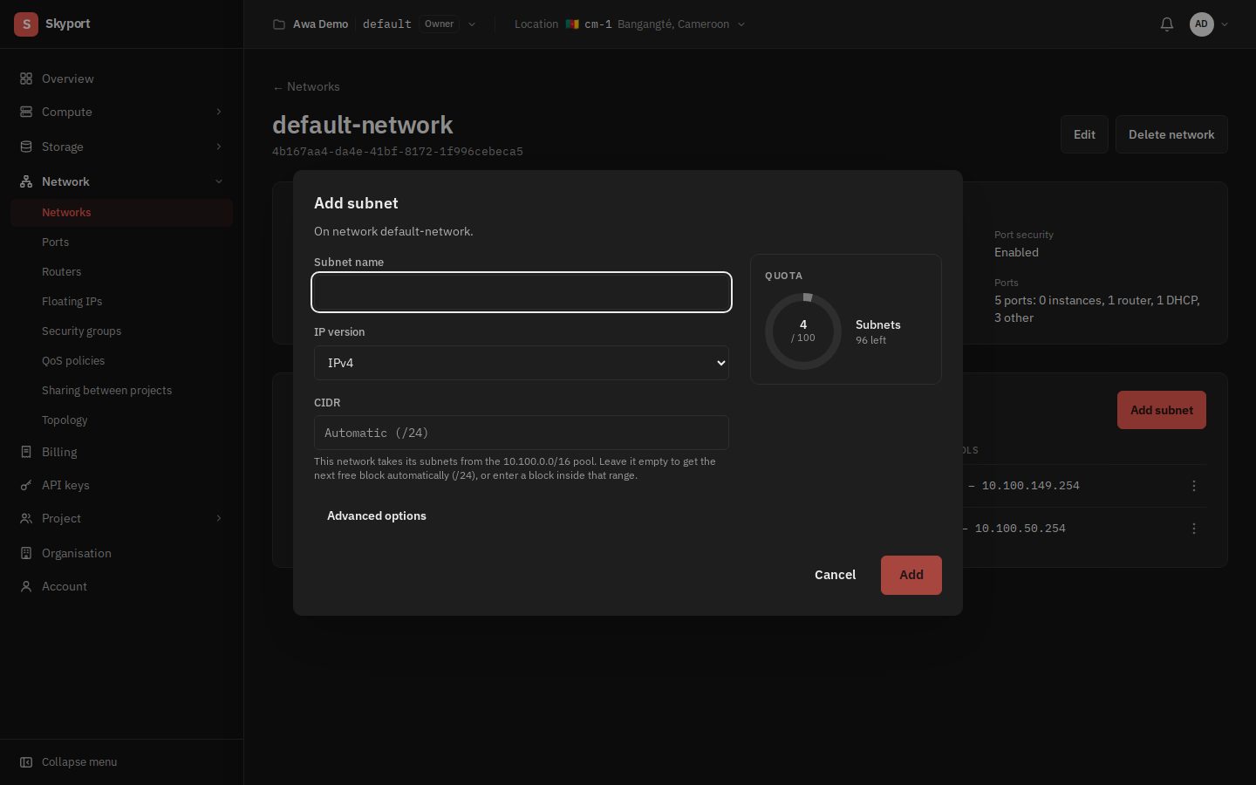Click the Add button in the dialog
Screen dimensions: 1256x785
coord(911,575)
